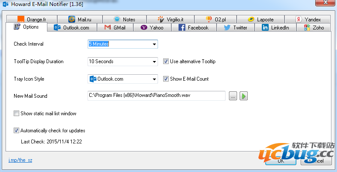
Task: Click the Cancel button
Action: click(x=316, y=160)
